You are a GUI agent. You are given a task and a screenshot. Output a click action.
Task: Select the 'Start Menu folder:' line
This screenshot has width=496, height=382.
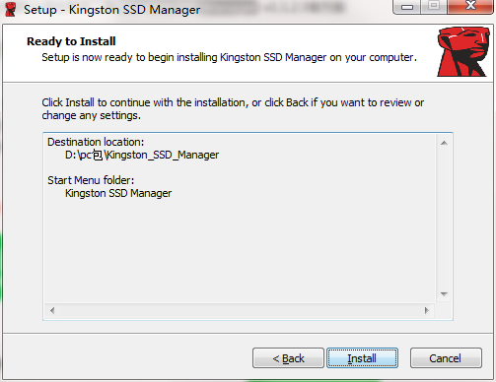91,180
